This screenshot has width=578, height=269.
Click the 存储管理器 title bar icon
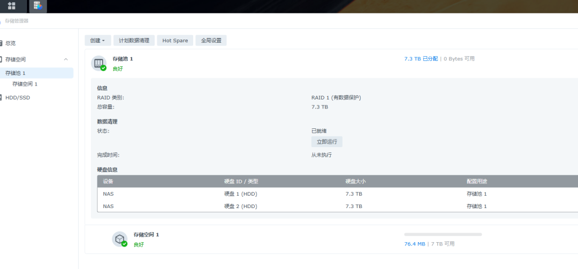click(2, 21)
